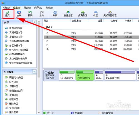Open the 常规(G) menu

pos(6,7)
